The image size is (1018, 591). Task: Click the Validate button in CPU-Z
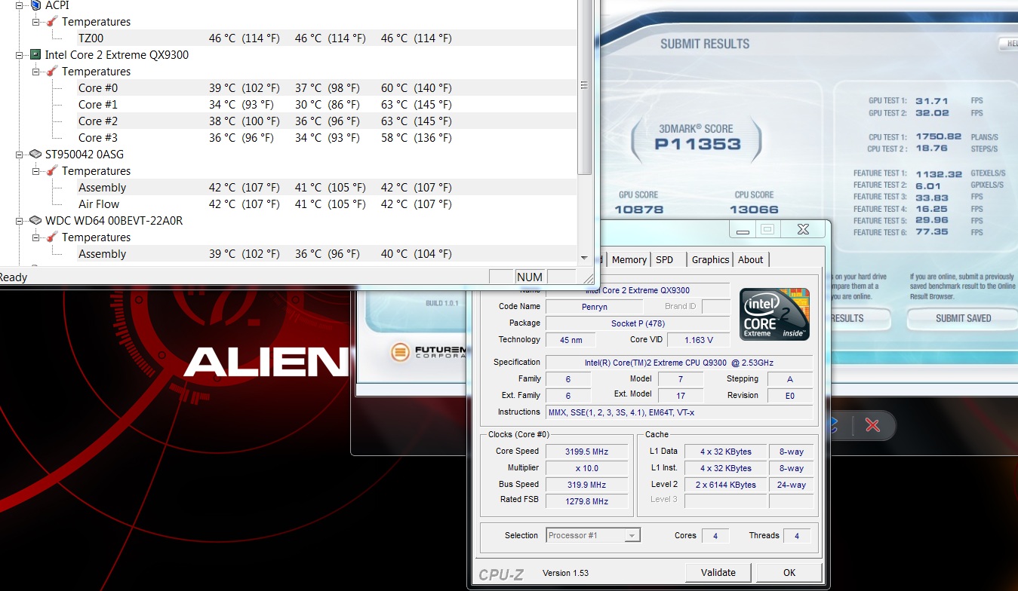718,573
